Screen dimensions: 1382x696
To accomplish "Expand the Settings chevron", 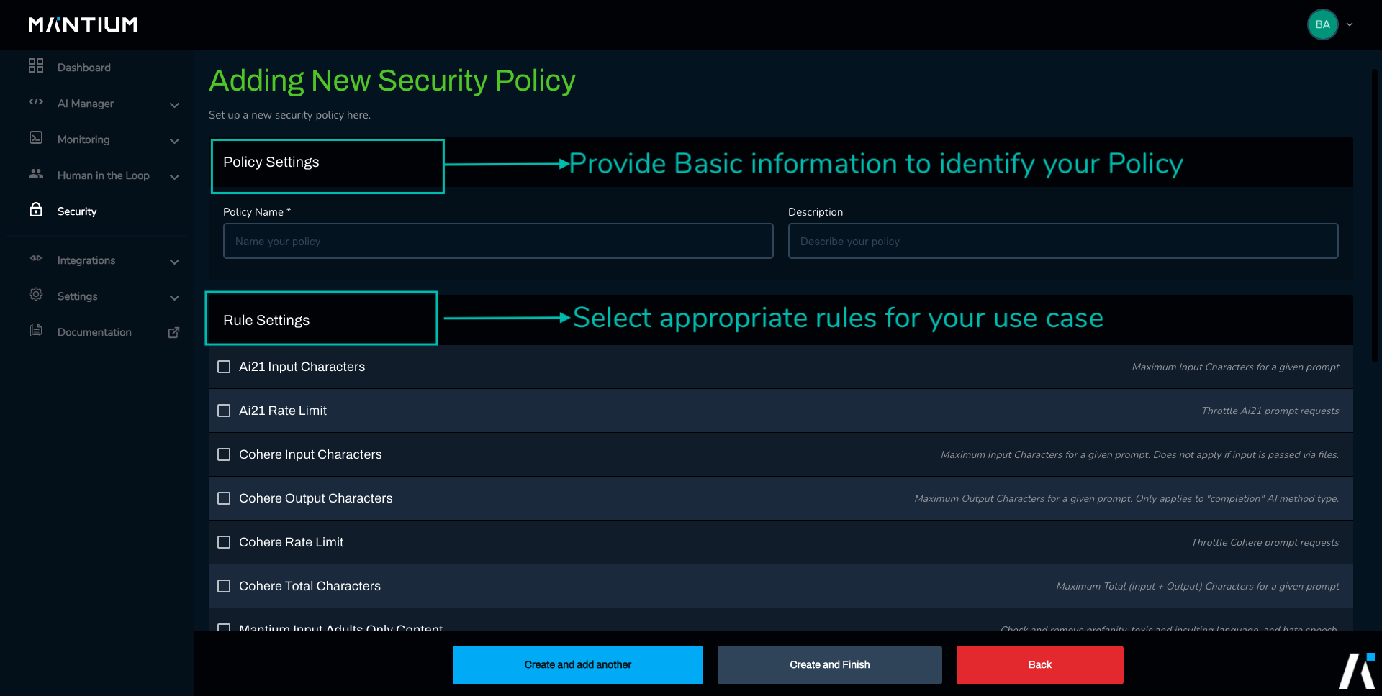I will pos(174,298).
